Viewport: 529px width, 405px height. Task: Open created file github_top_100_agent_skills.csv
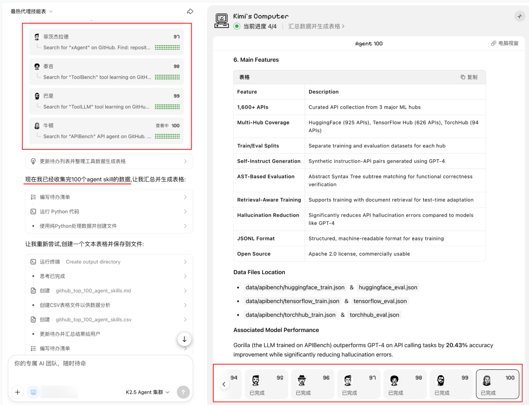click(109, 320)
